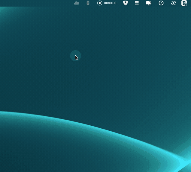Click the highlighted circle around the cursor

[75, 56]
